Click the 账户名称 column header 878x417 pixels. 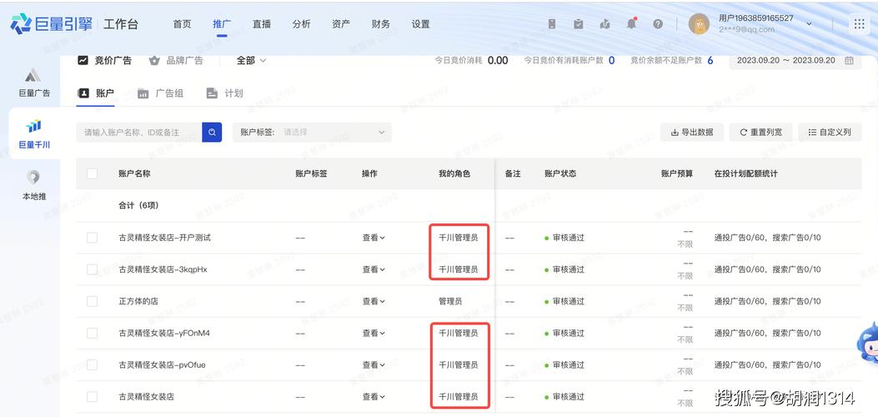(134, 173)
